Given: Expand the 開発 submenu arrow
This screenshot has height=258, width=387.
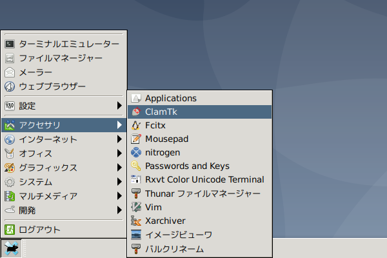Looking at the screenshot, I should [x=119, y=210].
